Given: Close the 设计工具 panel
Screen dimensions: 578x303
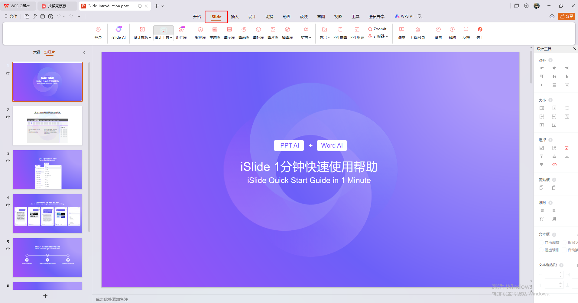Looking at the screenshot, I should point(575,49).
